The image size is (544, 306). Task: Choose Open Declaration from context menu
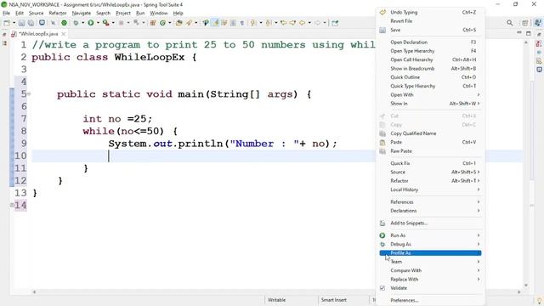coord(430,42)
